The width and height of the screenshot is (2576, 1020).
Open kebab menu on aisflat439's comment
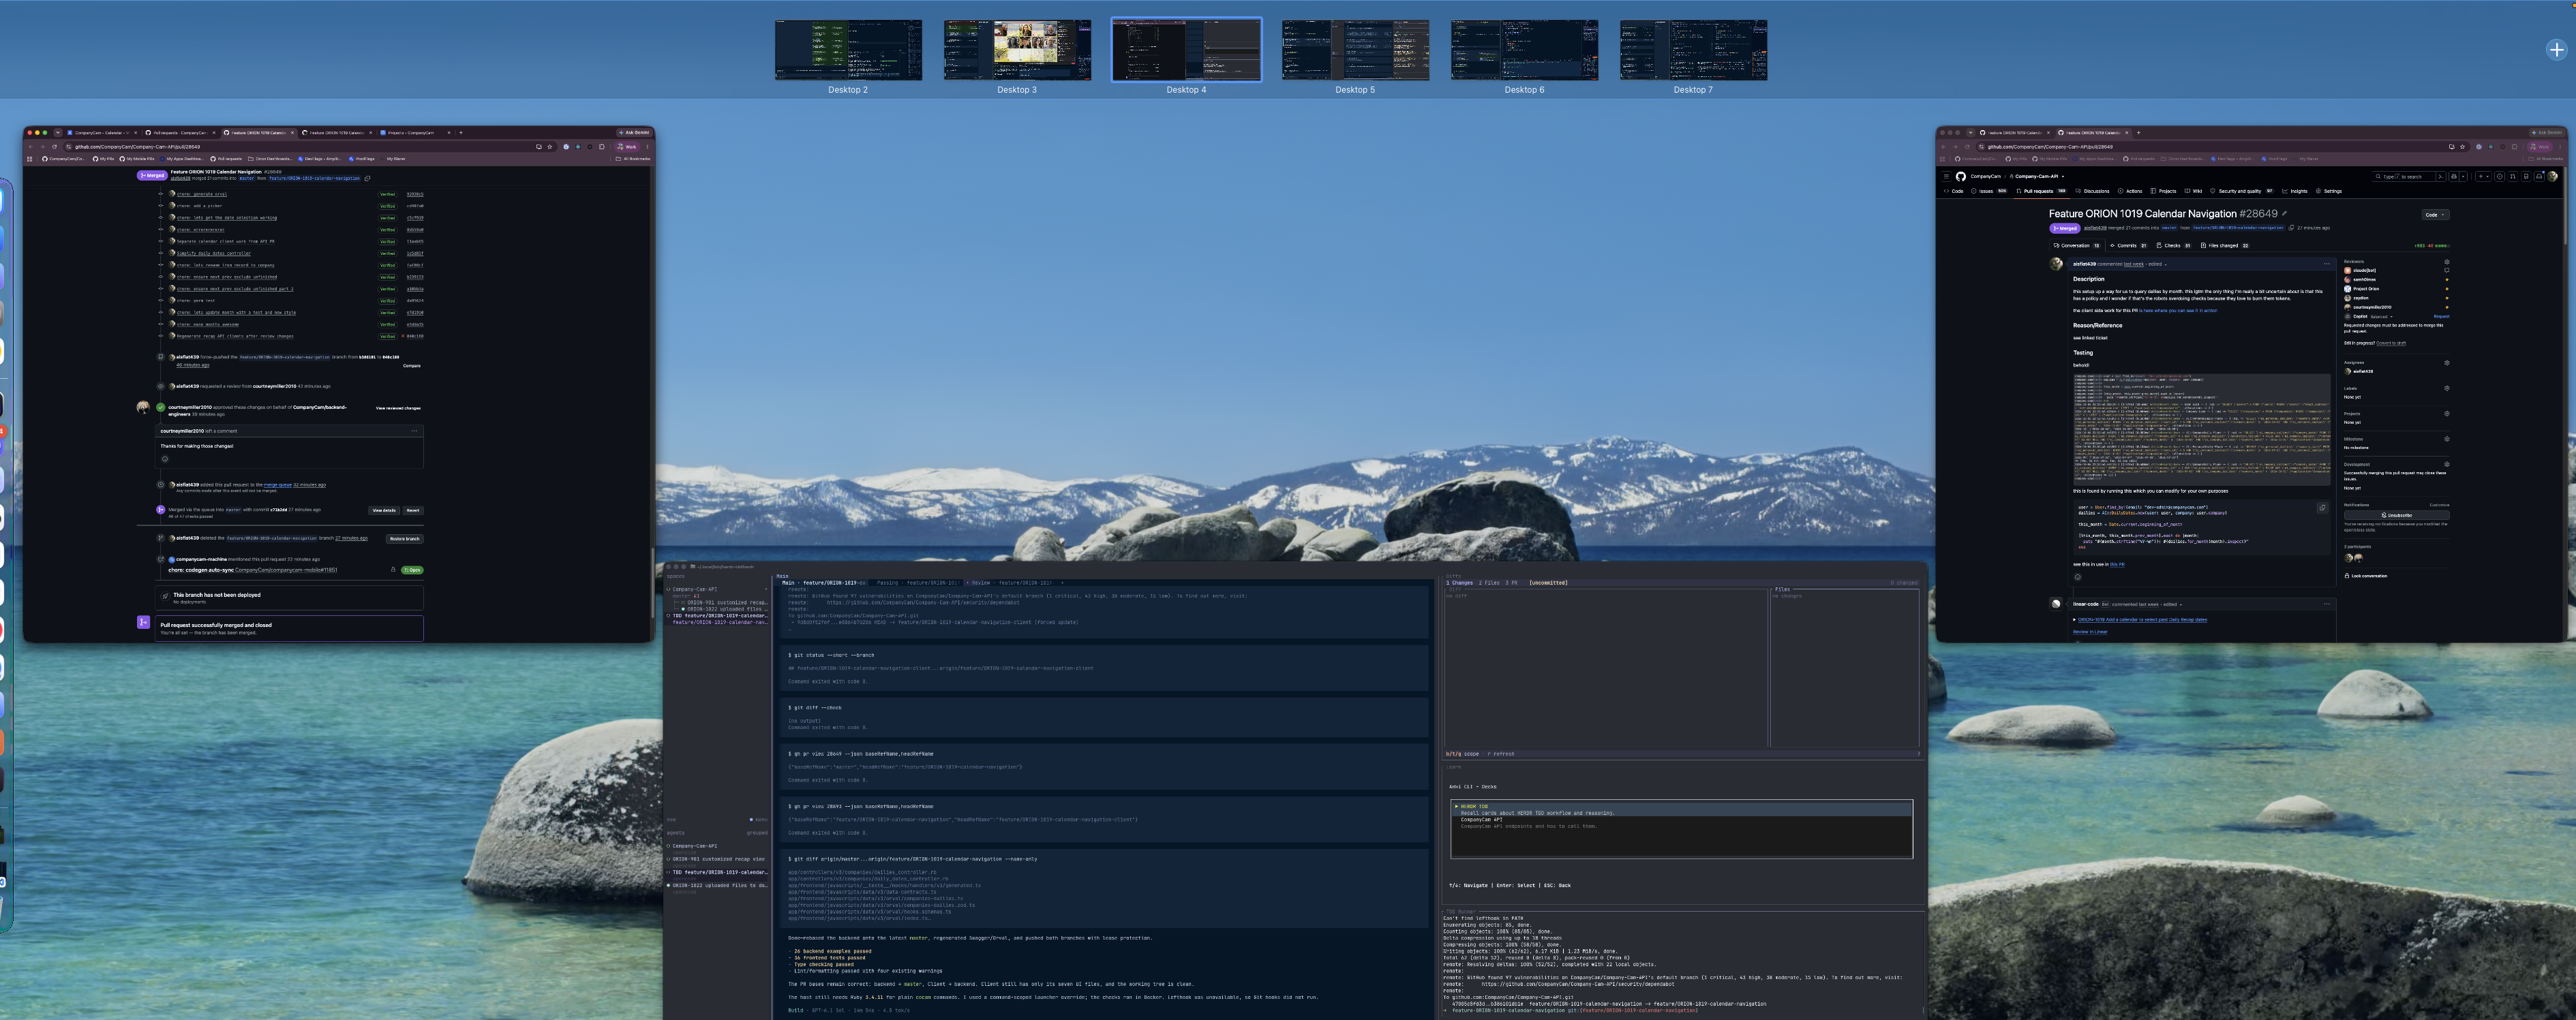click(2327, 264)
